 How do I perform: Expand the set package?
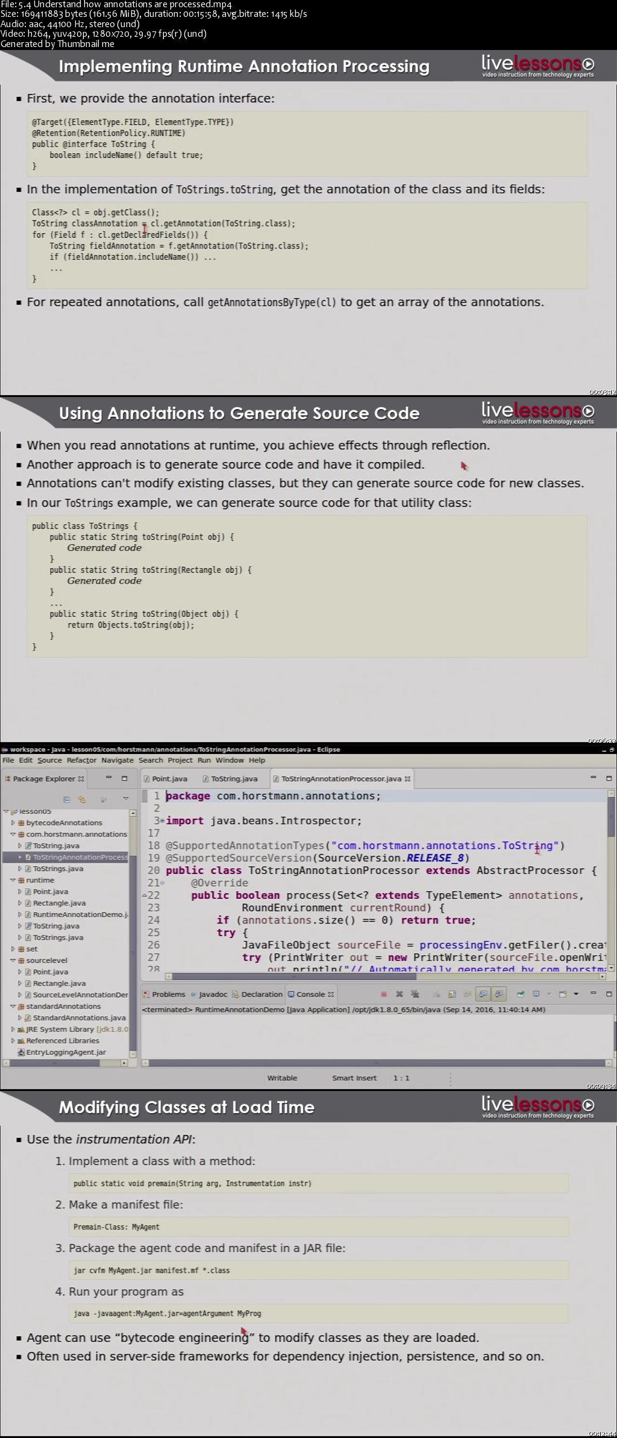pos(13,949)
